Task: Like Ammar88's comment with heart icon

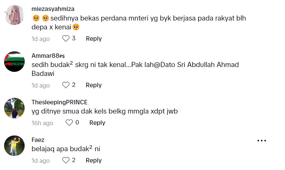Action: click(x=66, y=85)
